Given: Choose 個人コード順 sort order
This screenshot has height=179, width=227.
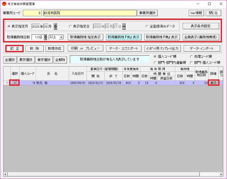Looking at the screenshot, I should (155, 56).
